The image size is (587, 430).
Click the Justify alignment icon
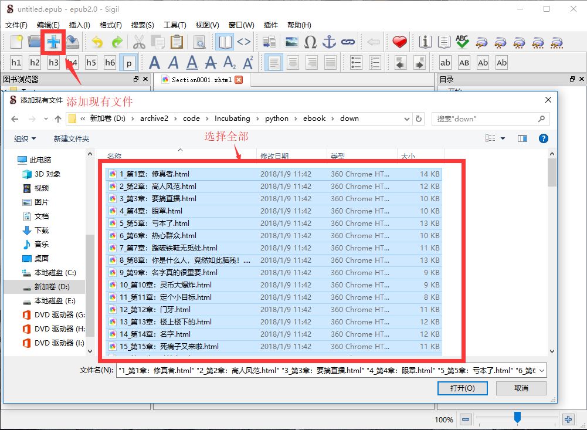pyautogui.click(x=330, y=63)
